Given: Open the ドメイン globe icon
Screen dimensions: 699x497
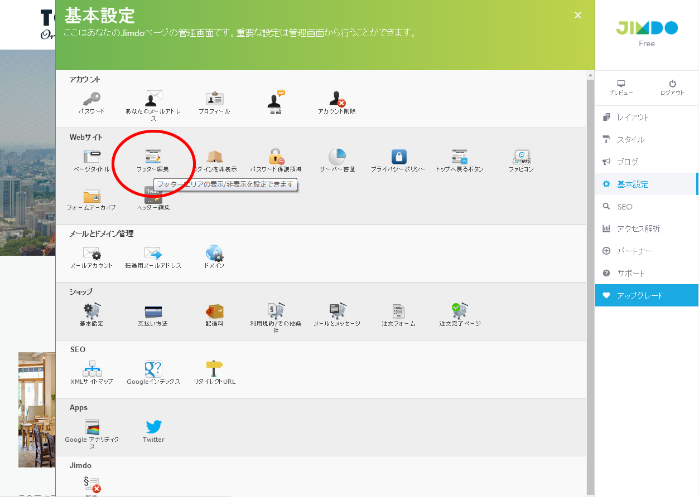Looking at the screenshot, I should pyautogui.click(x=214, y=254).
